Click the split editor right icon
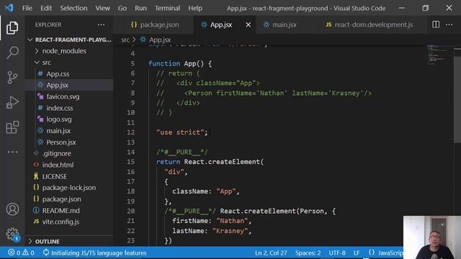The height and width of the screenshot is (259, 461). click(x=436, y=24)
